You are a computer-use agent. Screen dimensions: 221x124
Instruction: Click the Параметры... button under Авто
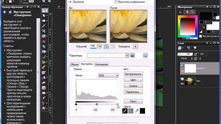[133, 92]
